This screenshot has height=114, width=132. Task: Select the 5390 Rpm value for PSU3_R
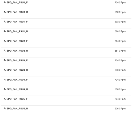120,70
